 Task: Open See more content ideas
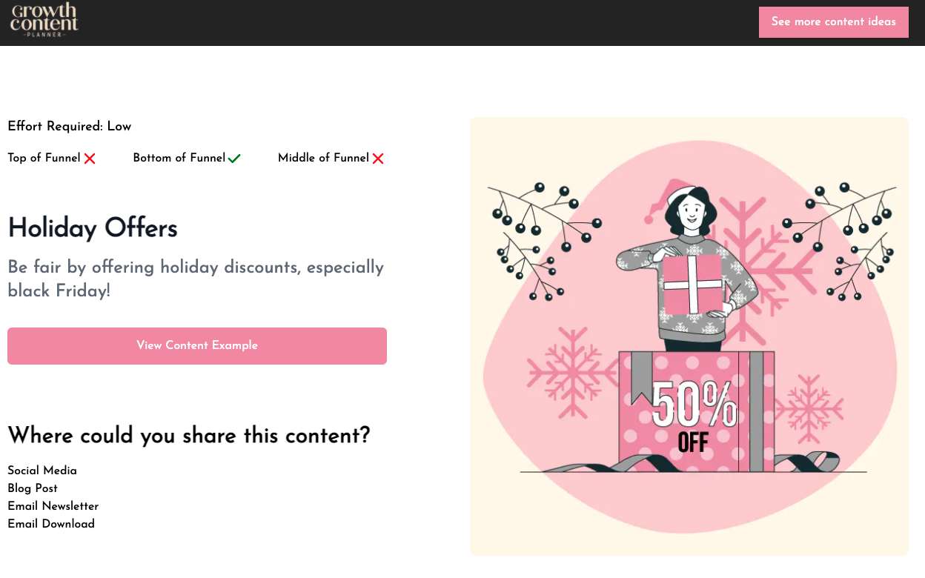[x=833, y=21]
